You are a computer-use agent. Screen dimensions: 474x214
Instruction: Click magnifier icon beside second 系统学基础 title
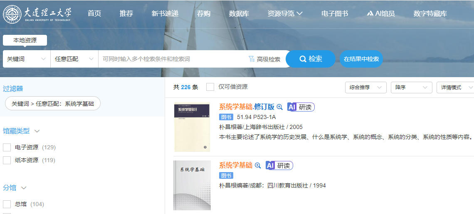tap(258, 165)
